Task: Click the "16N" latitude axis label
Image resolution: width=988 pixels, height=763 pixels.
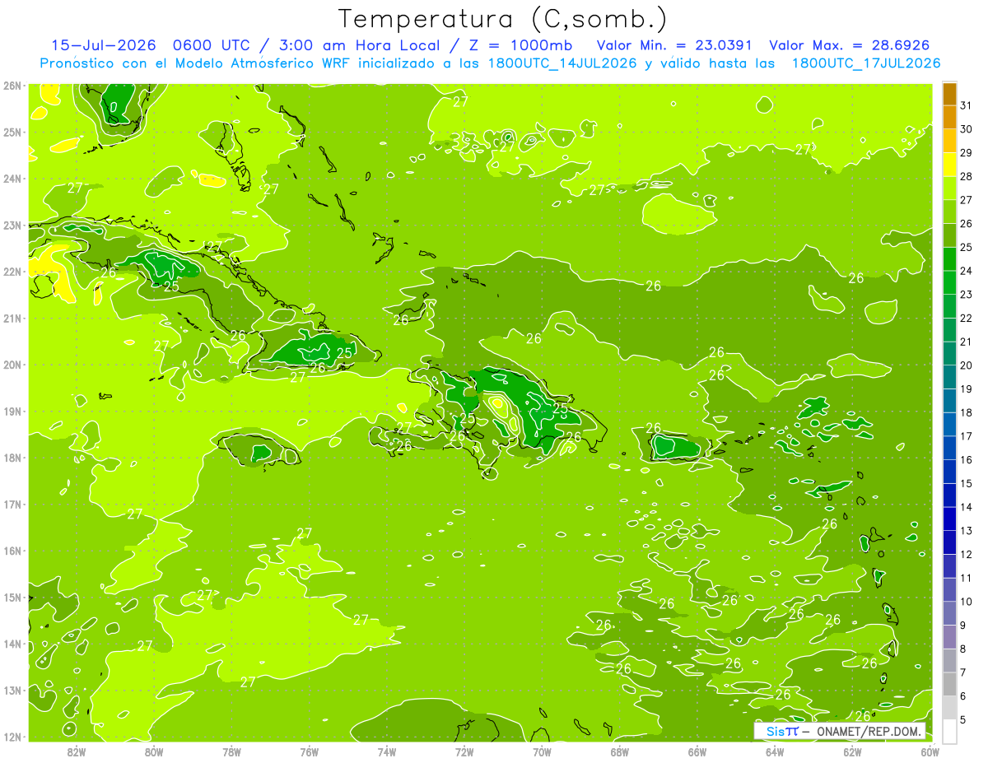Action: point(12,551)
